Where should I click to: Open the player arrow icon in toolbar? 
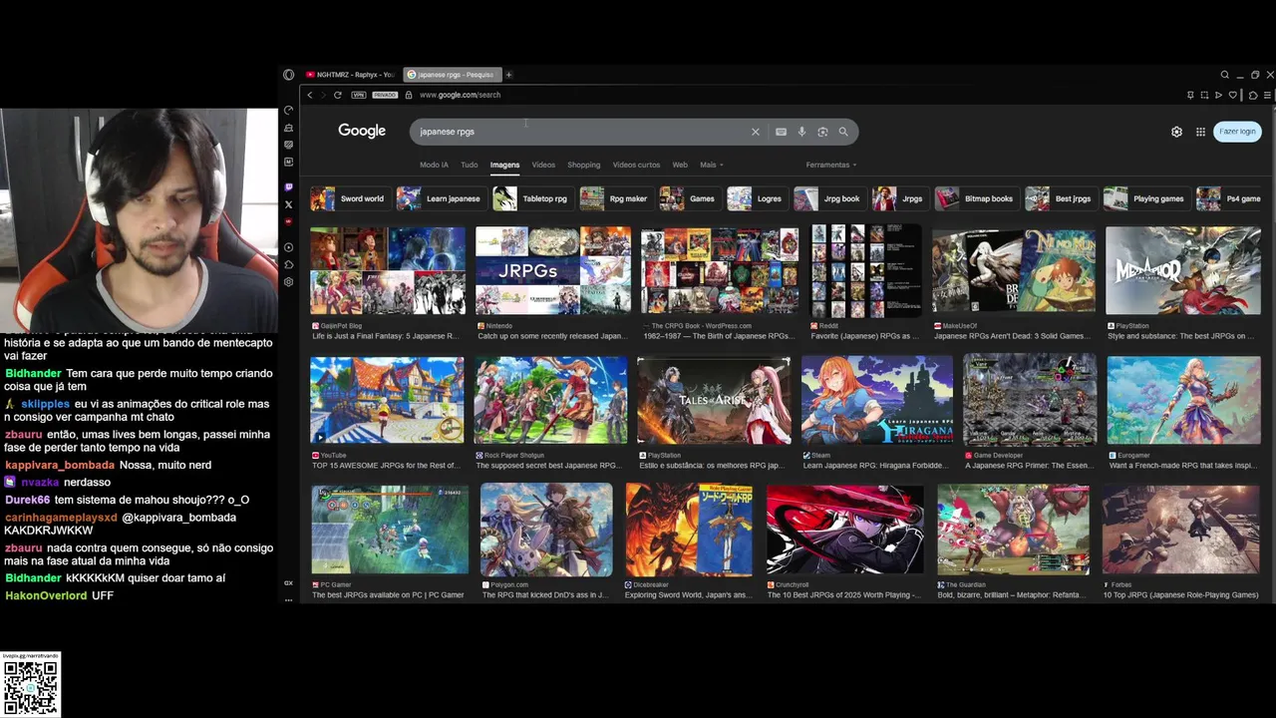[x=1218, y=95]
